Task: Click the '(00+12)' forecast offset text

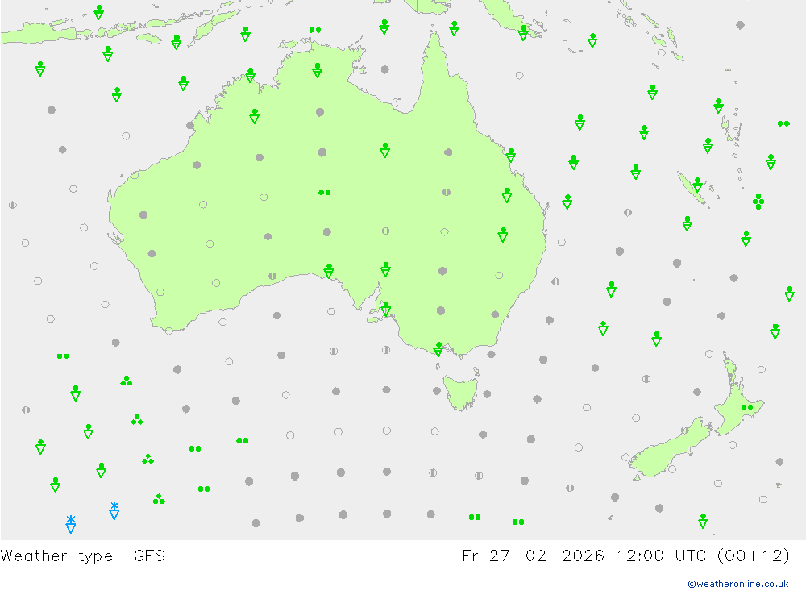Action: click(x=753, y=556)
